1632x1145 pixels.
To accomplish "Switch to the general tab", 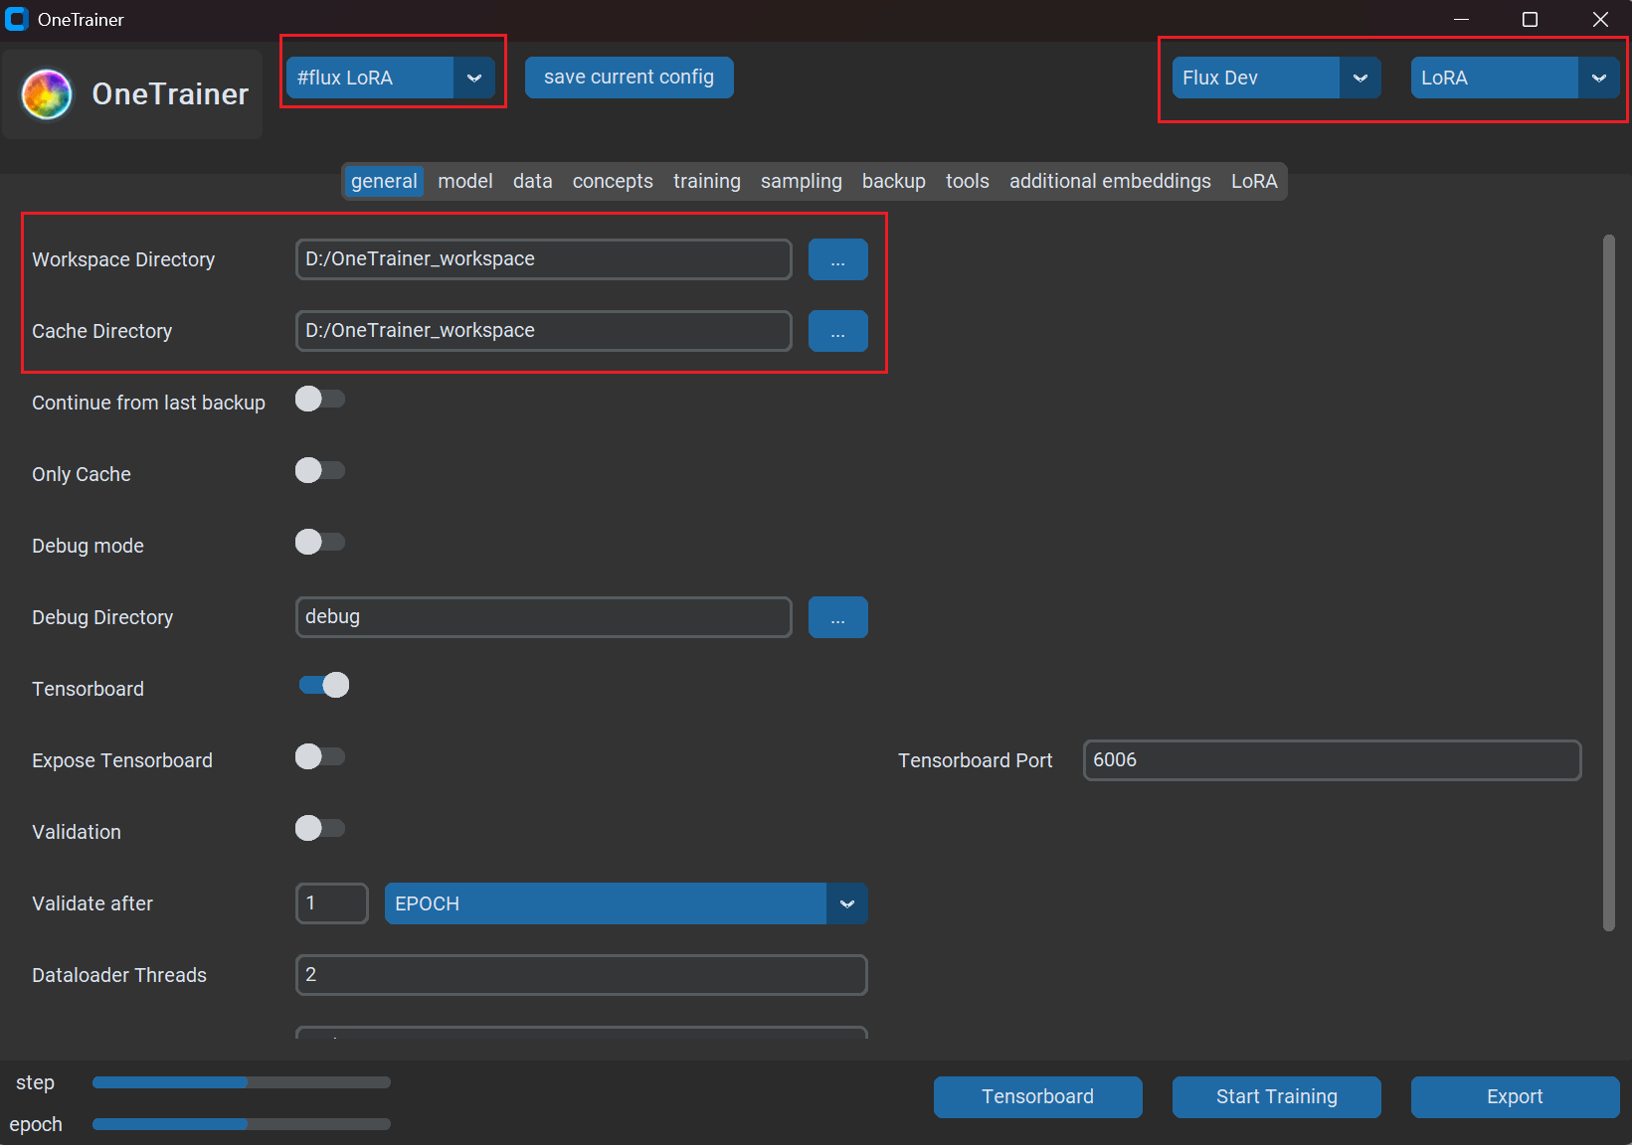I will (384, 181).
